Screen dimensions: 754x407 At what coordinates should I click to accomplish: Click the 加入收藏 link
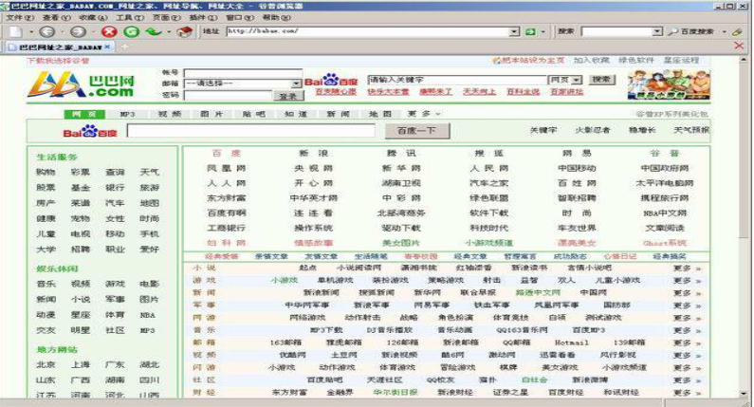click(592, 60)
